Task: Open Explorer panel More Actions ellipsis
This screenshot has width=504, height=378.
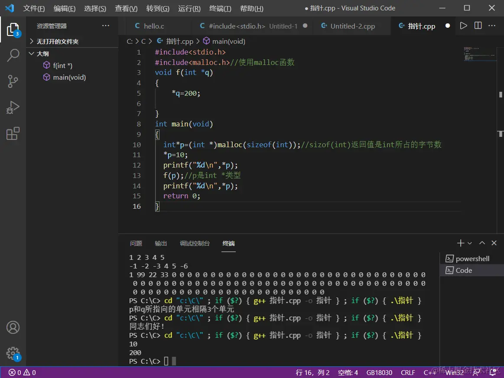Action: click(x=105, y=26)
